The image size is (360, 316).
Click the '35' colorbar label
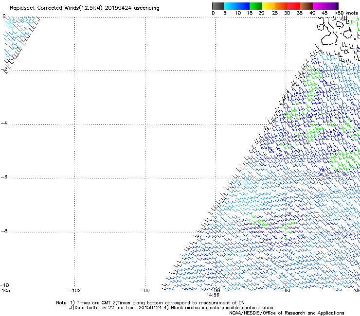pyautogui.click(x=300, y=13)
